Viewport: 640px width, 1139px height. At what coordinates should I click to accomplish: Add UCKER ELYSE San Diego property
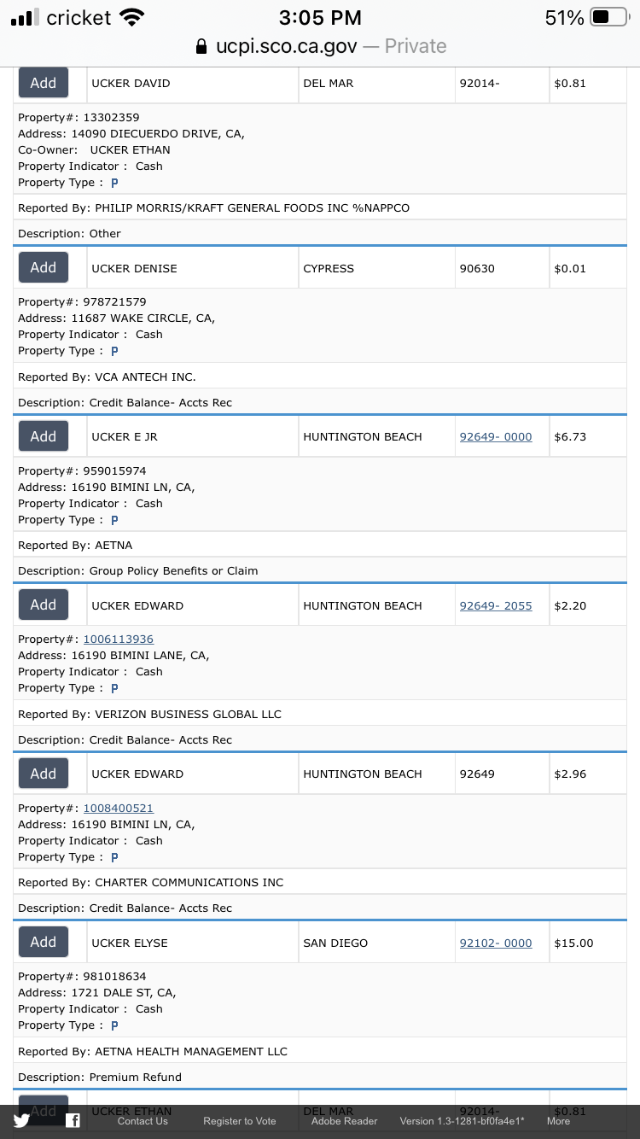(44, 942)
